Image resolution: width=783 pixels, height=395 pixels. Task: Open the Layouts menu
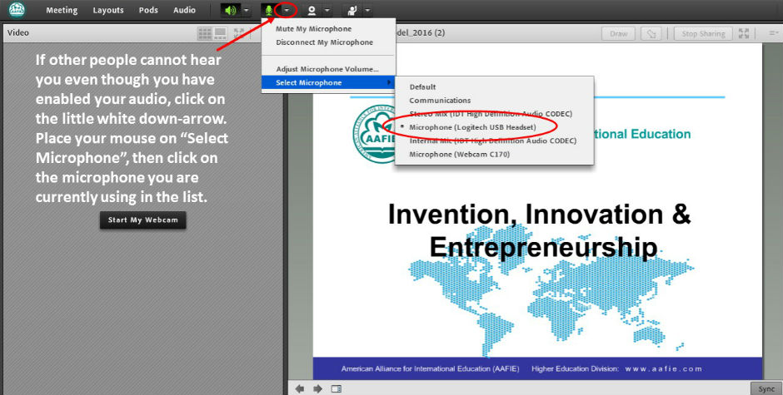(x=108, y=10)
